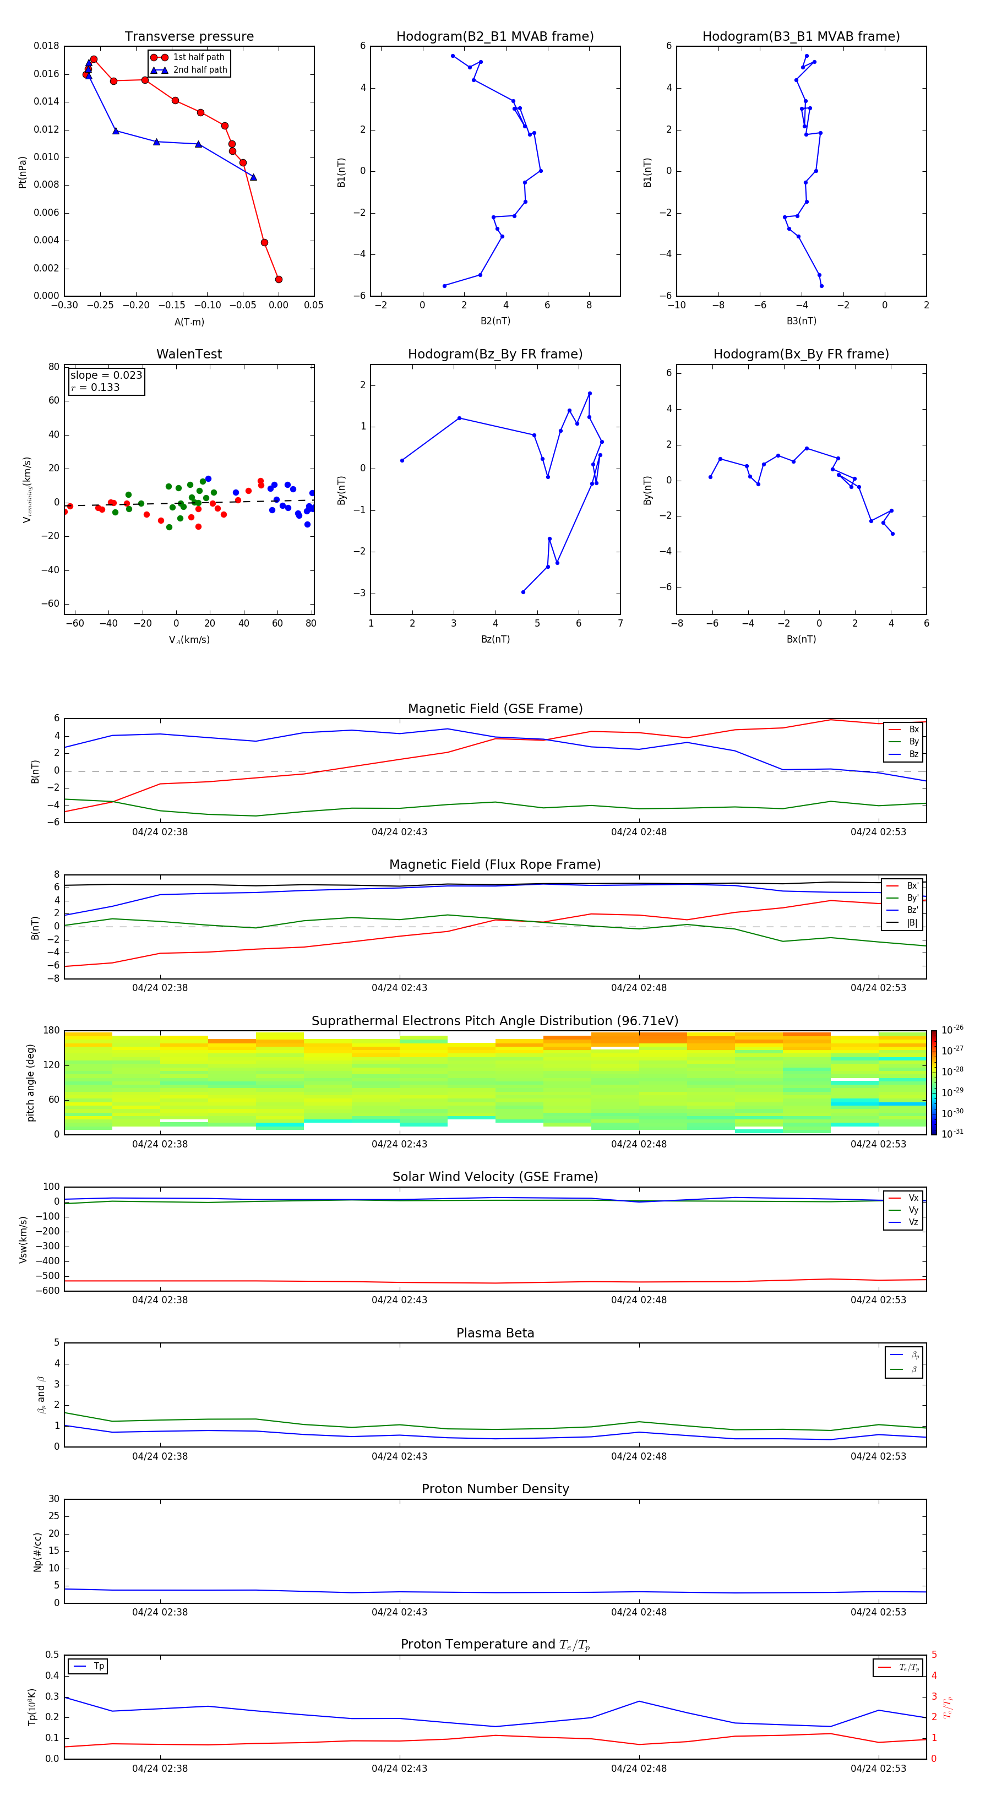991x1817 pixels.
Task: Click the 'Transverse pressure' plot title
Action: pos(189,37)
